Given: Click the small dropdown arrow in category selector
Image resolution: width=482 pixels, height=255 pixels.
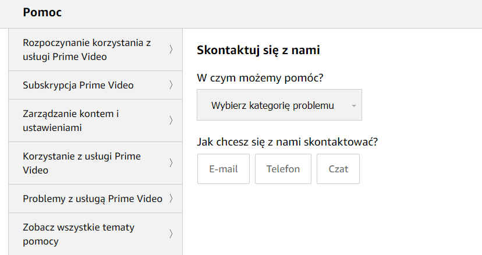Looking at the screenshot, I should pos(353,106).
